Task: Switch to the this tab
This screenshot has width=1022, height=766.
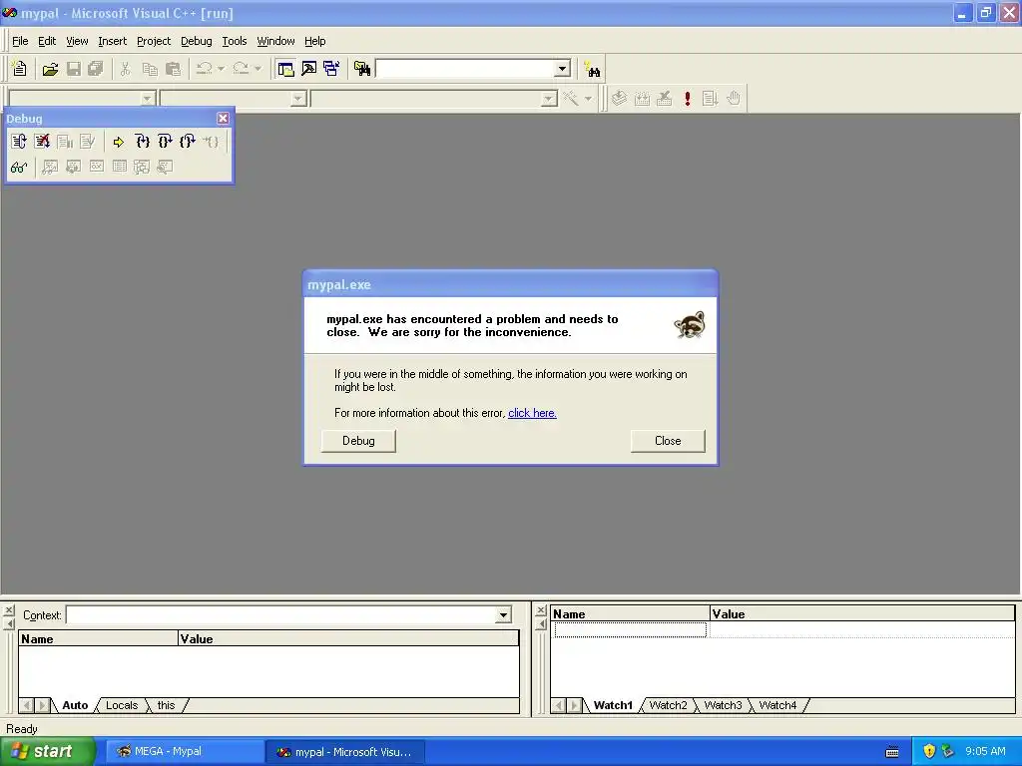Action: click(x=167, y=705)
